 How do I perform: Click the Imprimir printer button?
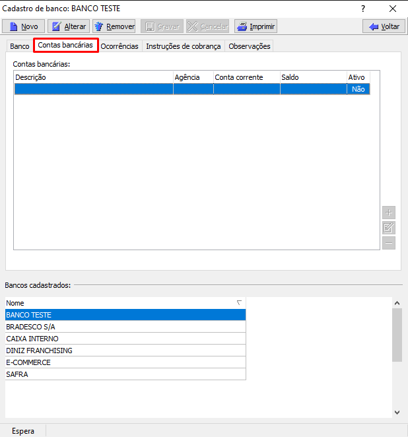[255, 26]
